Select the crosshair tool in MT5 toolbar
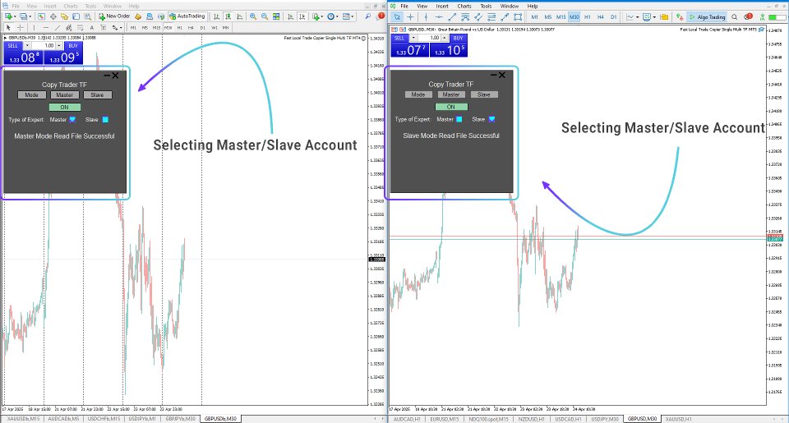 click(x=410, y=17)
